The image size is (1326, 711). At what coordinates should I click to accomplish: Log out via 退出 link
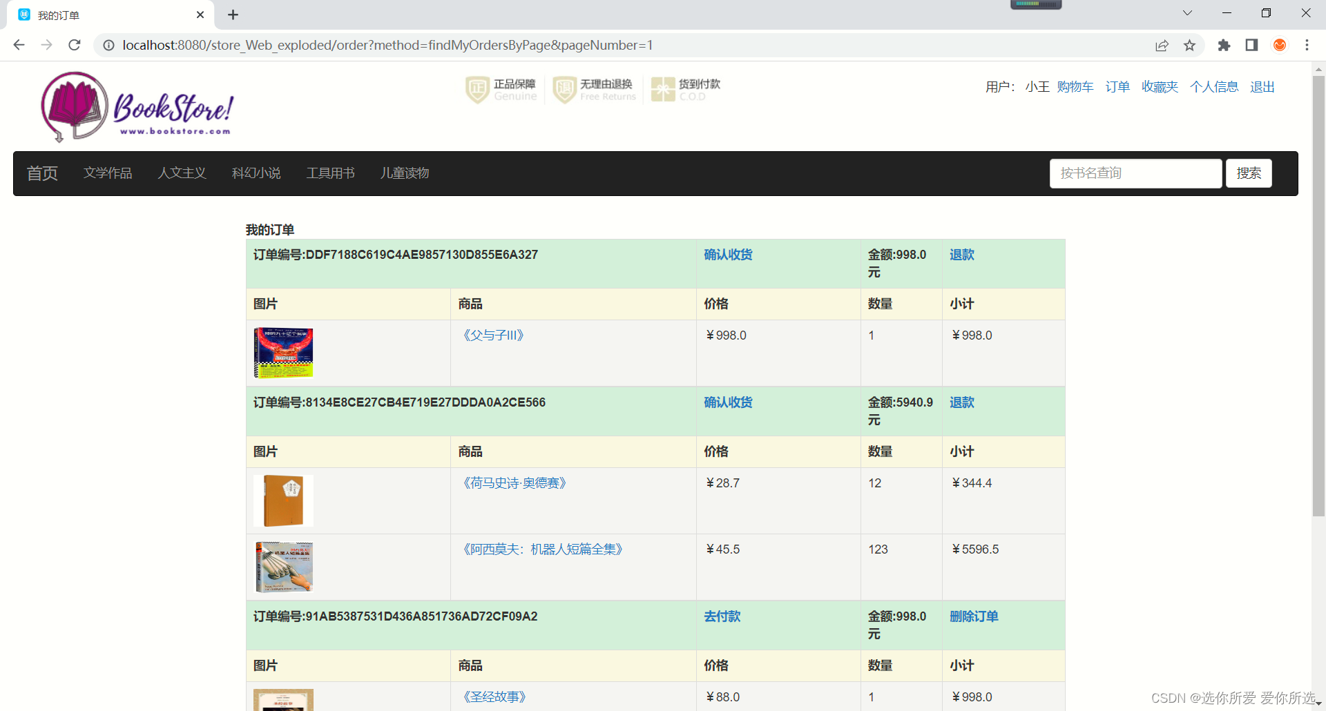[1262, 87]
